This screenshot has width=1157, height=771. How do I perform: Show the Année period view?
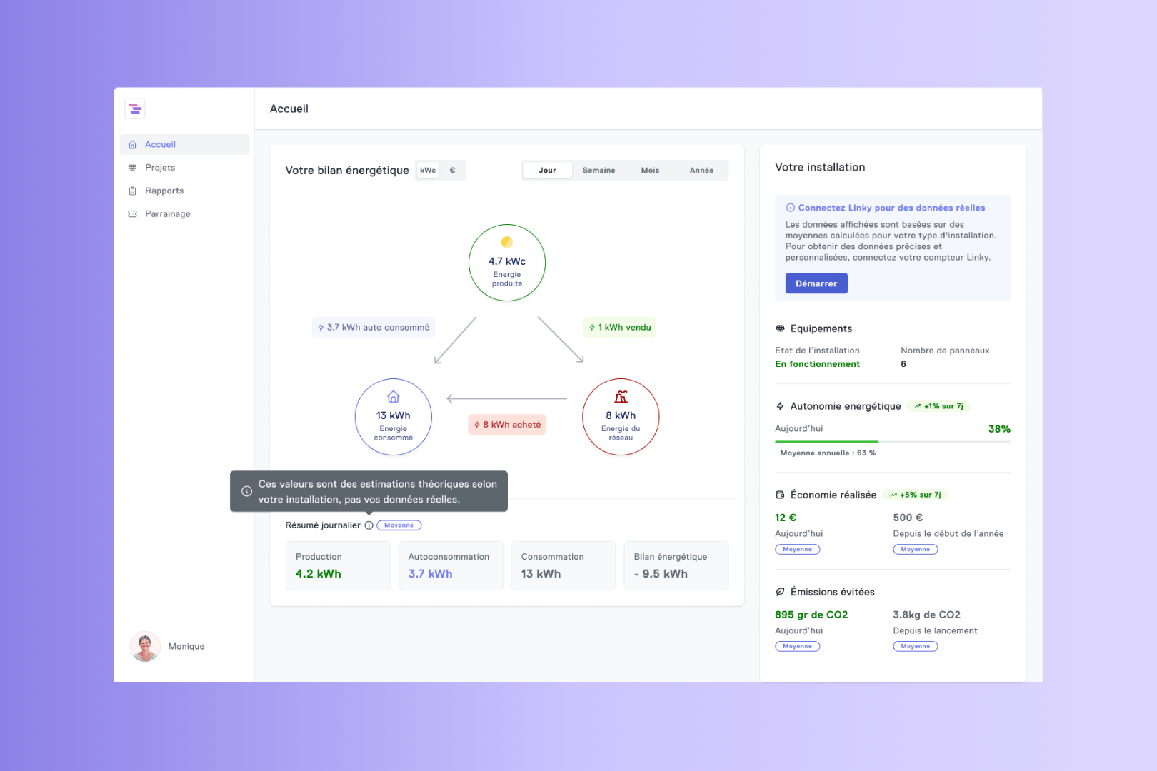[701, 171]
